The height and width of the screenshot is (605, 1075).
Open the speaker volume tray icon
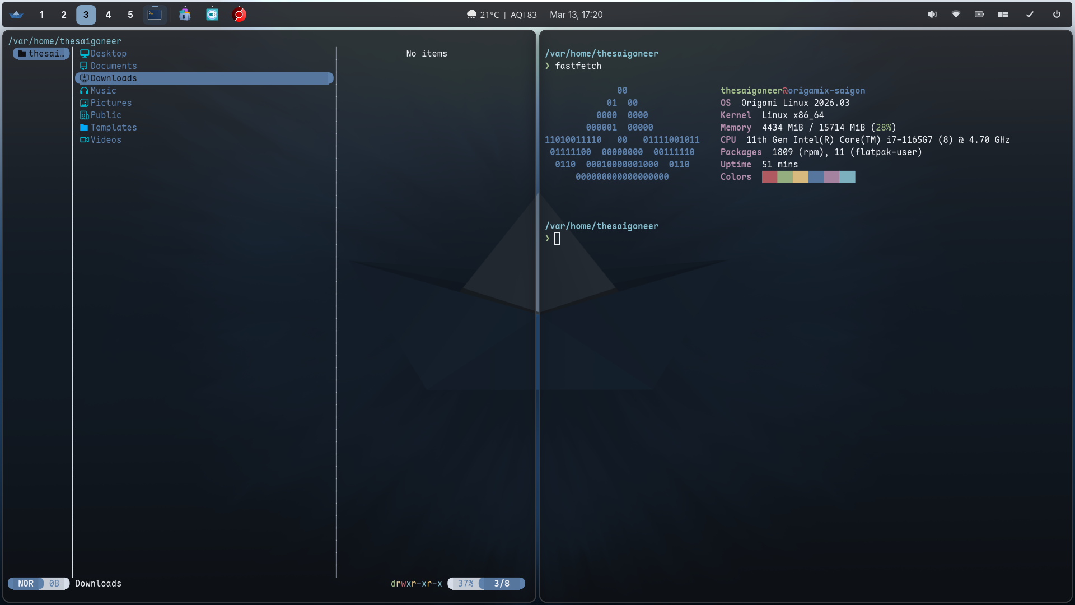pyautogui.click(x=932, y=15)
